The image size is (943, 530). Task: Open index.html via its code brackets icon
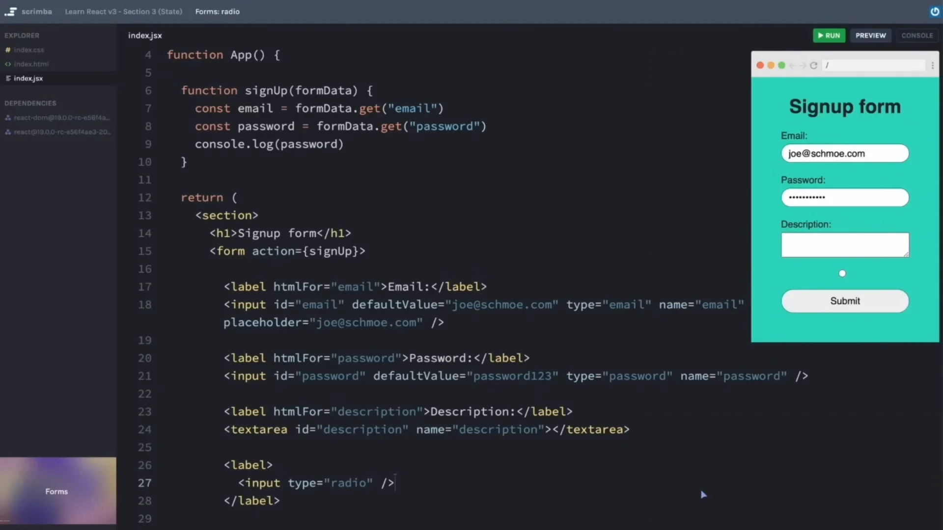[x=8, y=64]
